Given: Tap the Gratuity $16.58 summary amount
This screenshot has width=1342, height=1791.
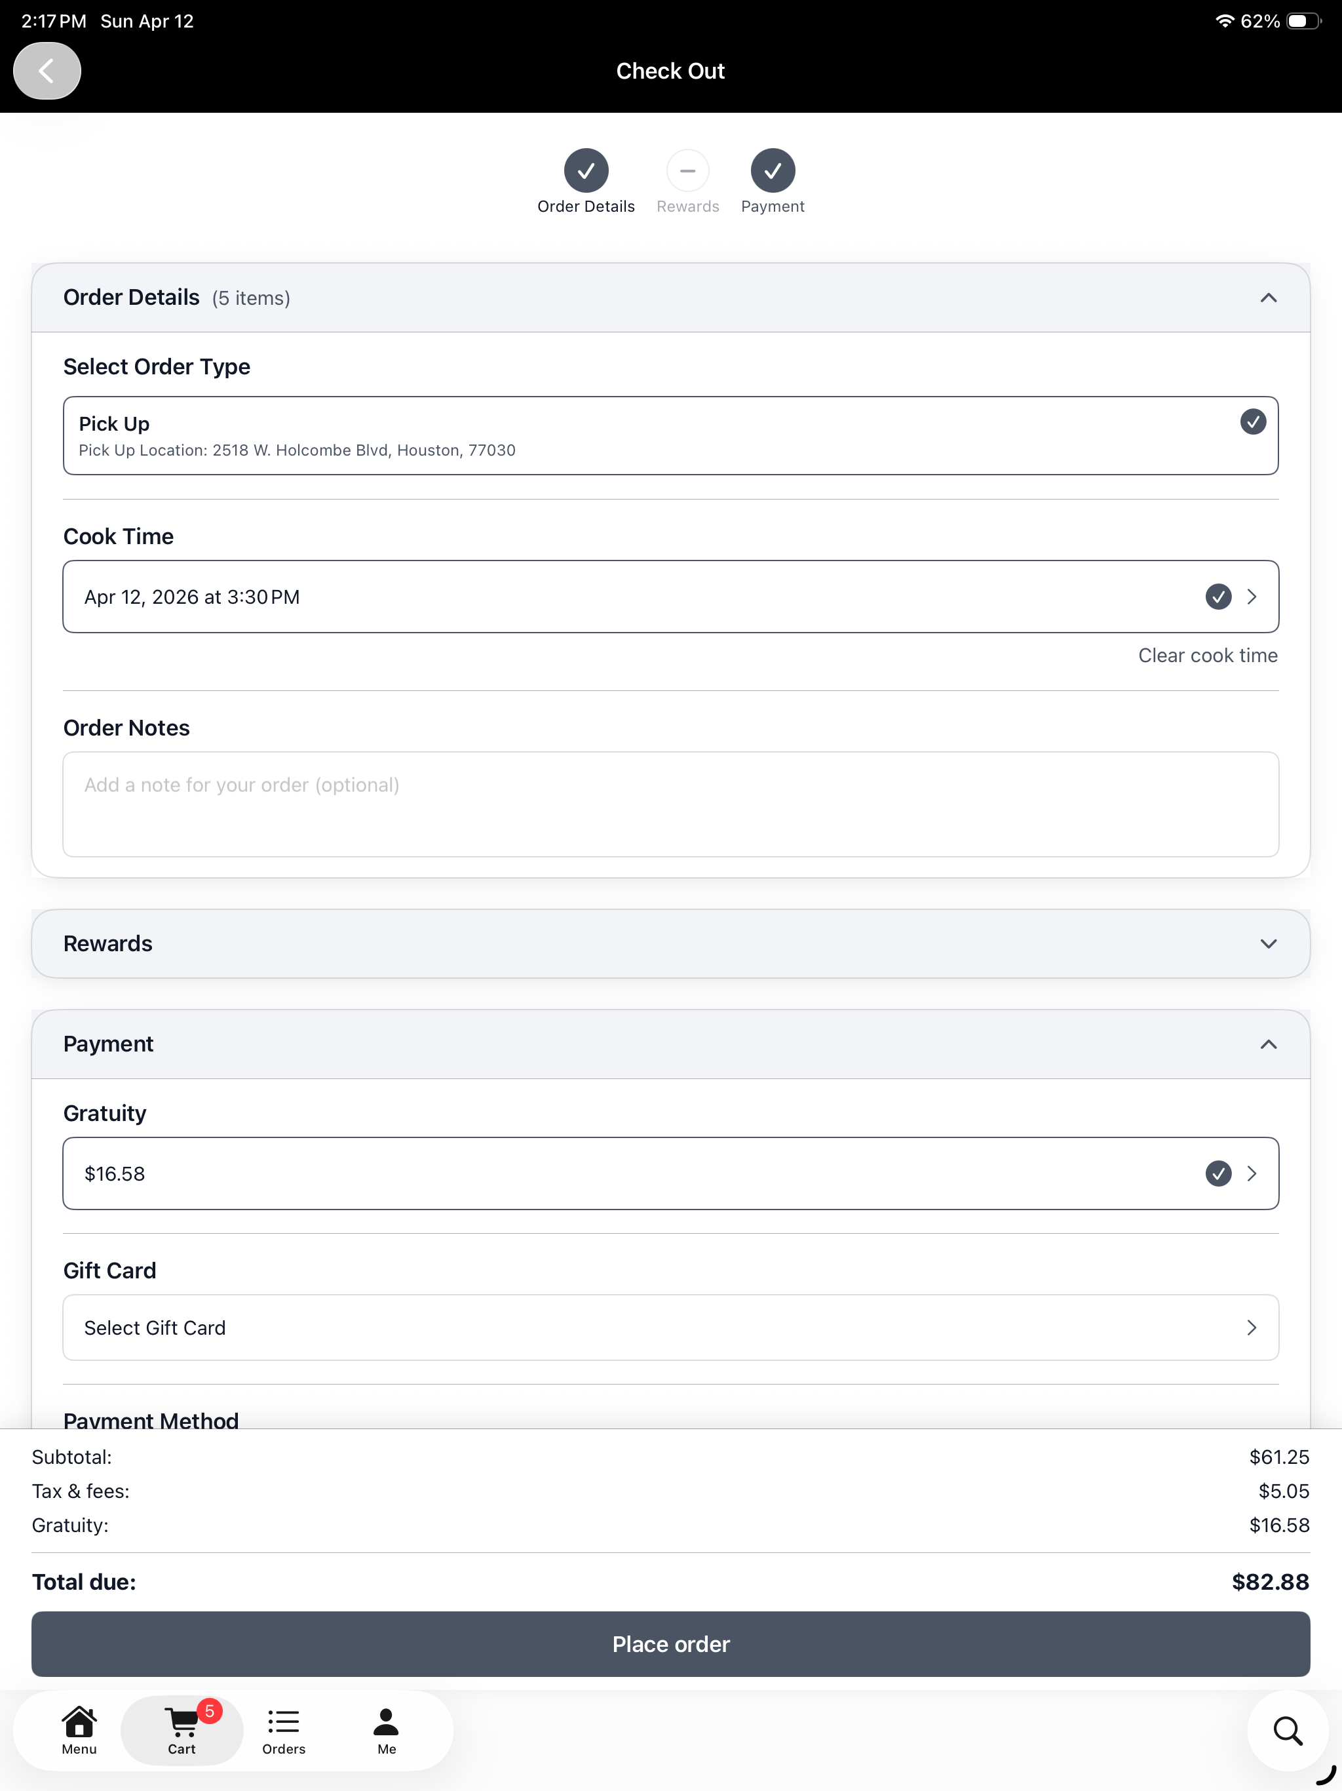Looking at the screenshot, I should click(x=1279, y=1525).
